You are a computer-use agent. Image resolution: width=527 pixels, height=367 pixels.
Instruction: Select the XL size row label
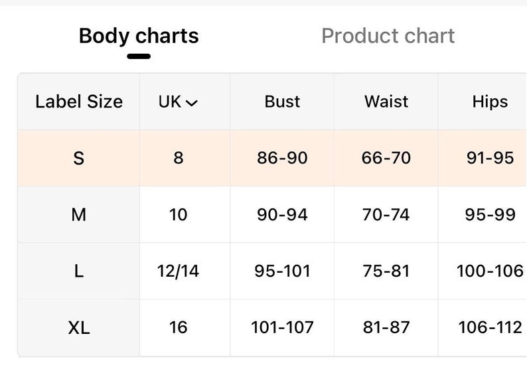(x=79, y=328)
